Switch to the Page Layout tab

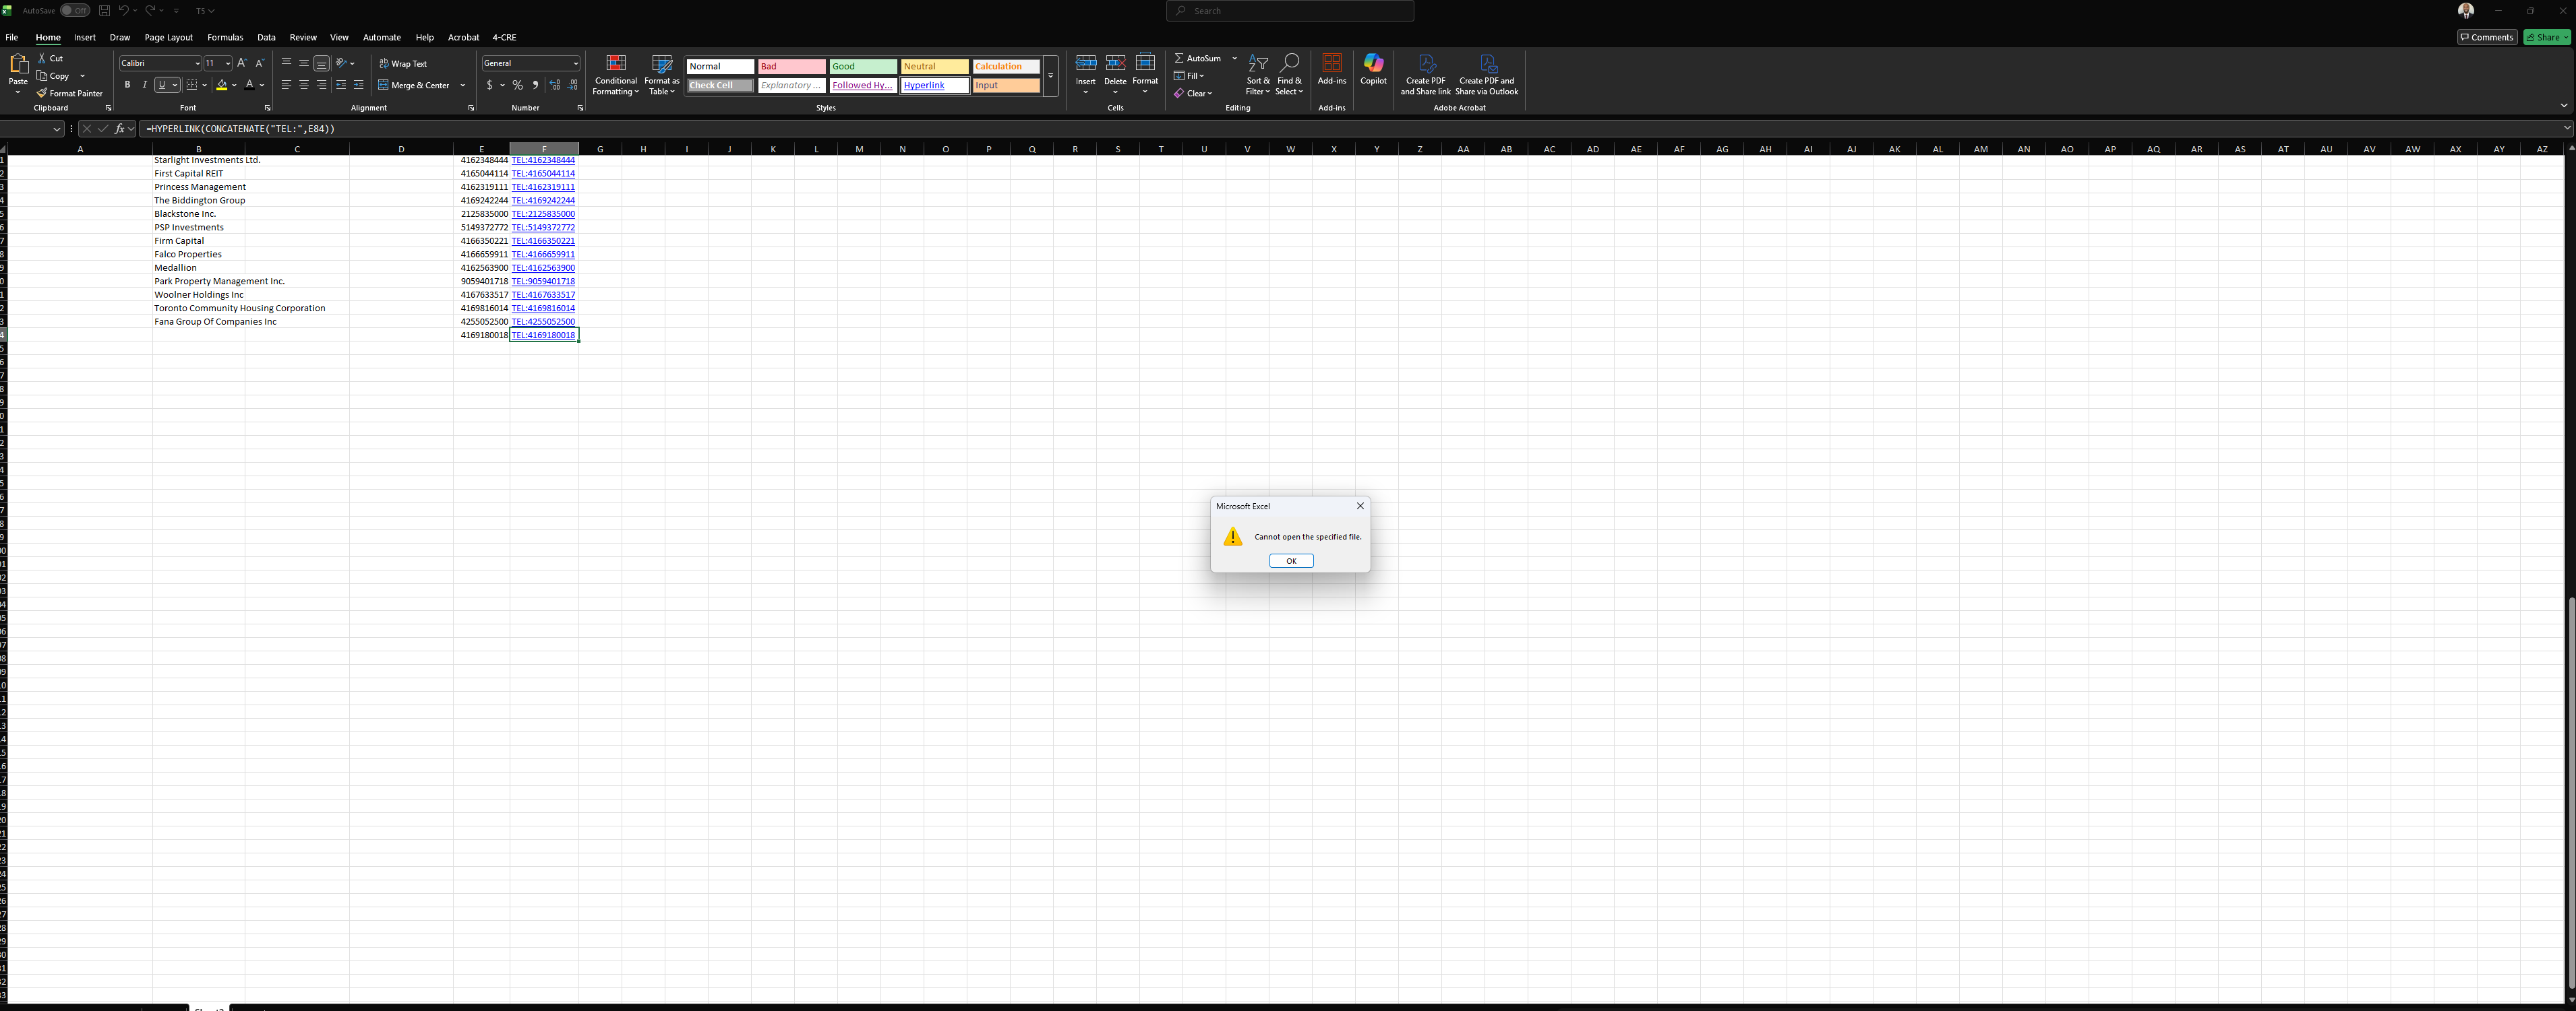[x=168, y=37]
